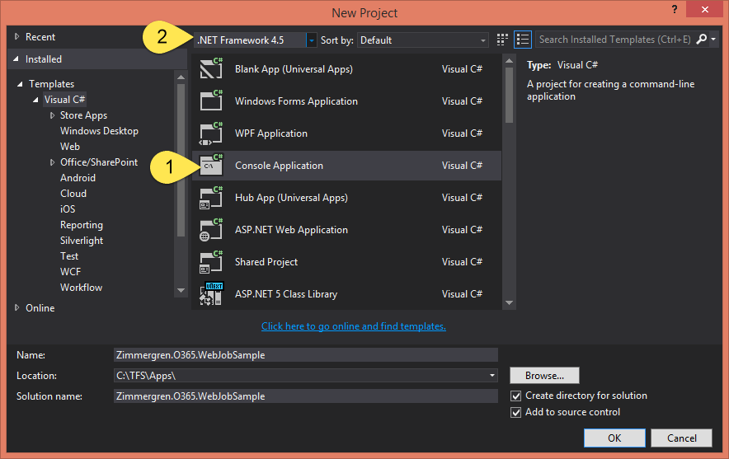Image resolution: width=729 pixels, height=459 pixels.
Task: Select Windows Desktop in the template tree
Action: pos(99,131)
